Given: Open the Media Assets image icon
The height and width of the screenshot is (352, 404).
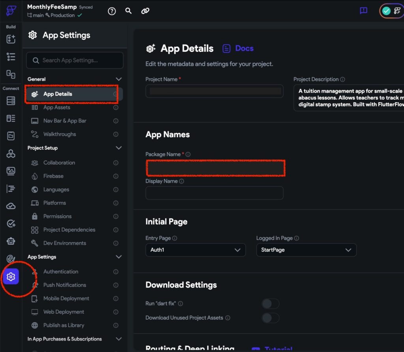Looking at the screenshot, I should tap(11, 171).
